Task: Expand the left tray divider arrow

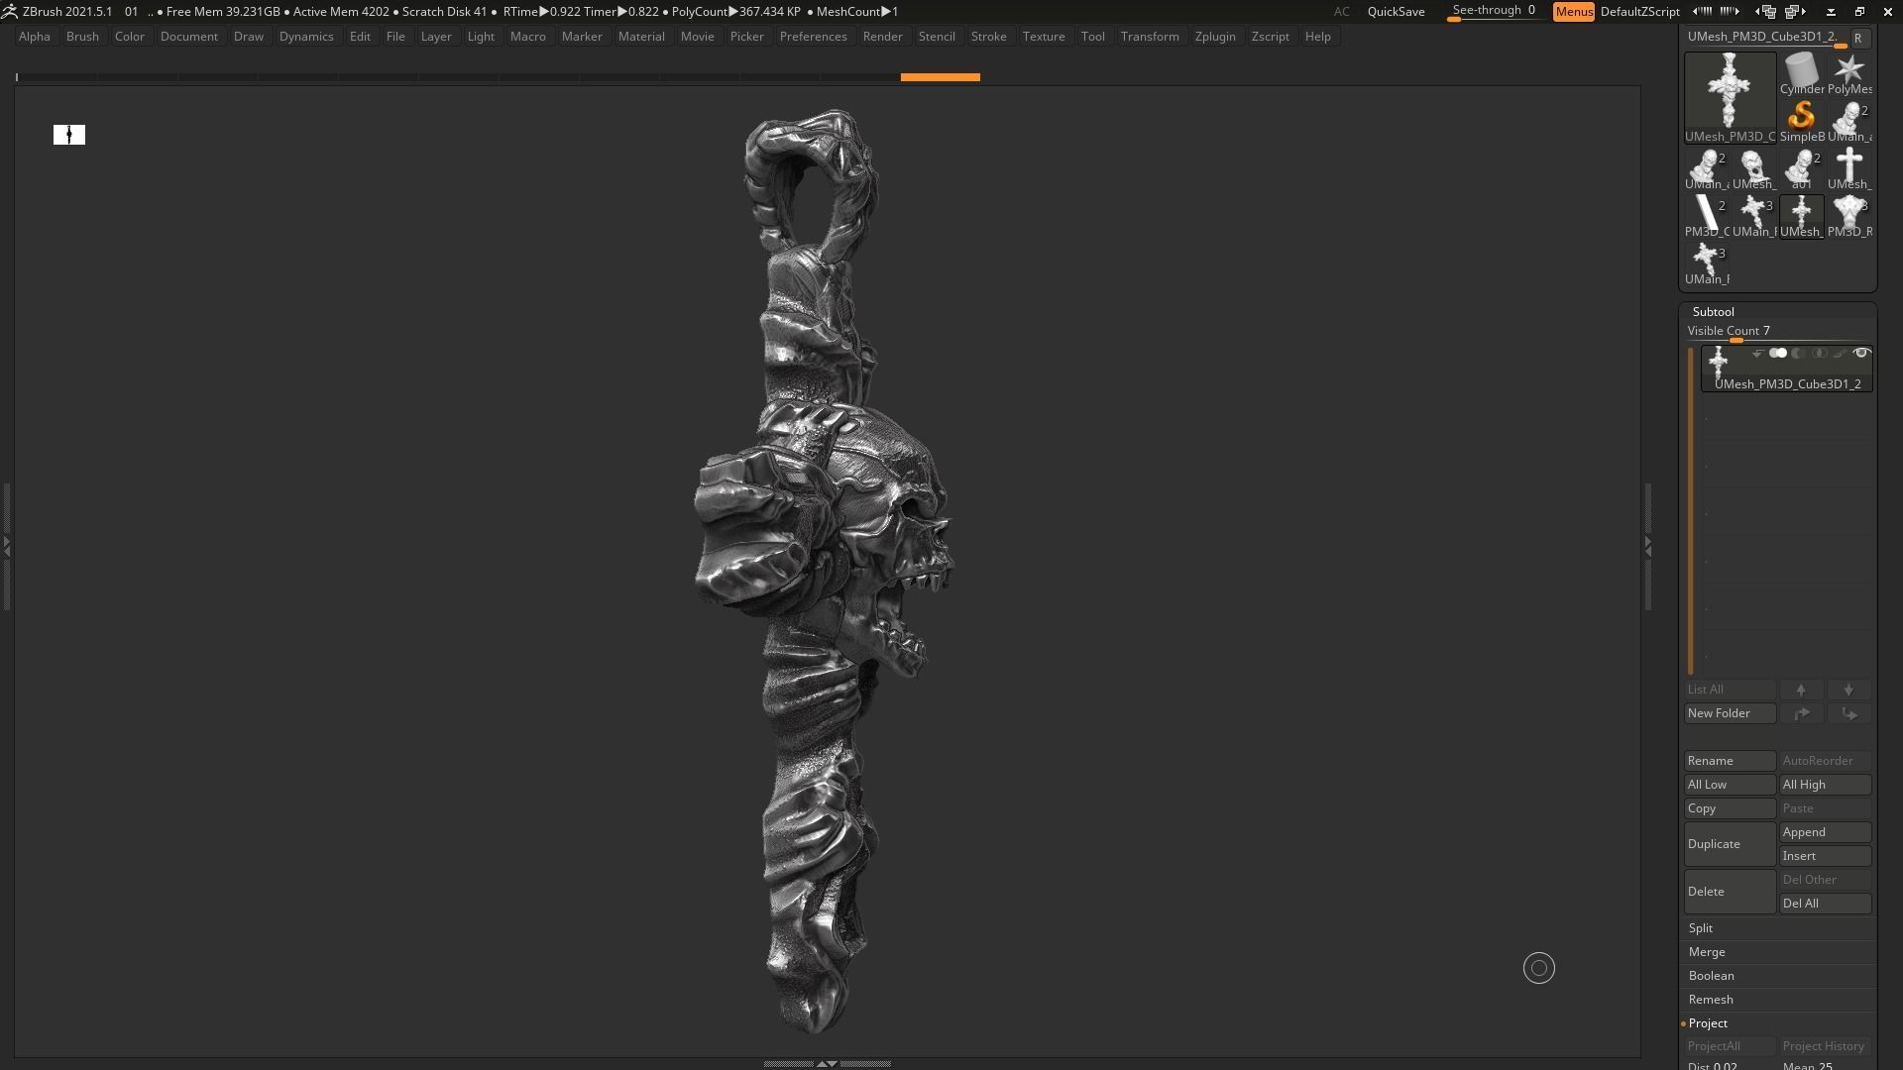Action: 6,545
